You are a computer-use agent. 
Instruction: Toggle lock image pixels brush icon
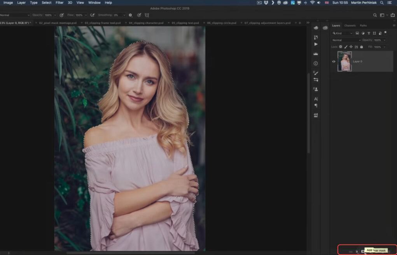pos(346,47)
